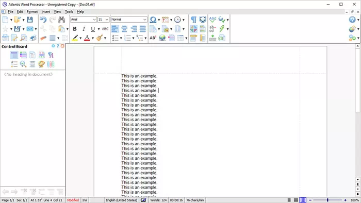Screen dimensions: 361x203
Task: Toggle Italic formatting
Action: coord(84,29)
